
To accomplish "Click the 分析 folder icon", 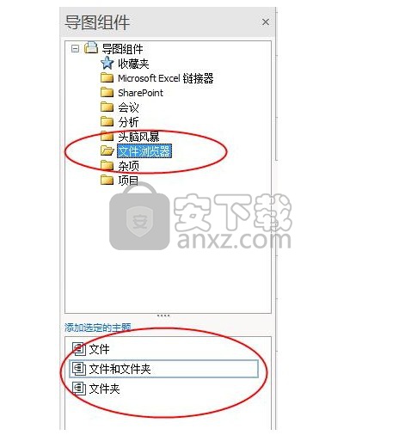I will tap(107, 121).
